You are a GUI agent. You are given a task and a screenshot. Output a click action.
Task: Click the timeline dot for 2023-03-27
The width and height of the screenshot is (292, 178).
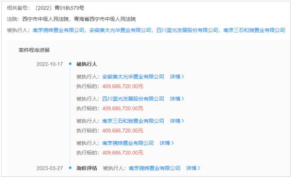click(x=70, y=168)
